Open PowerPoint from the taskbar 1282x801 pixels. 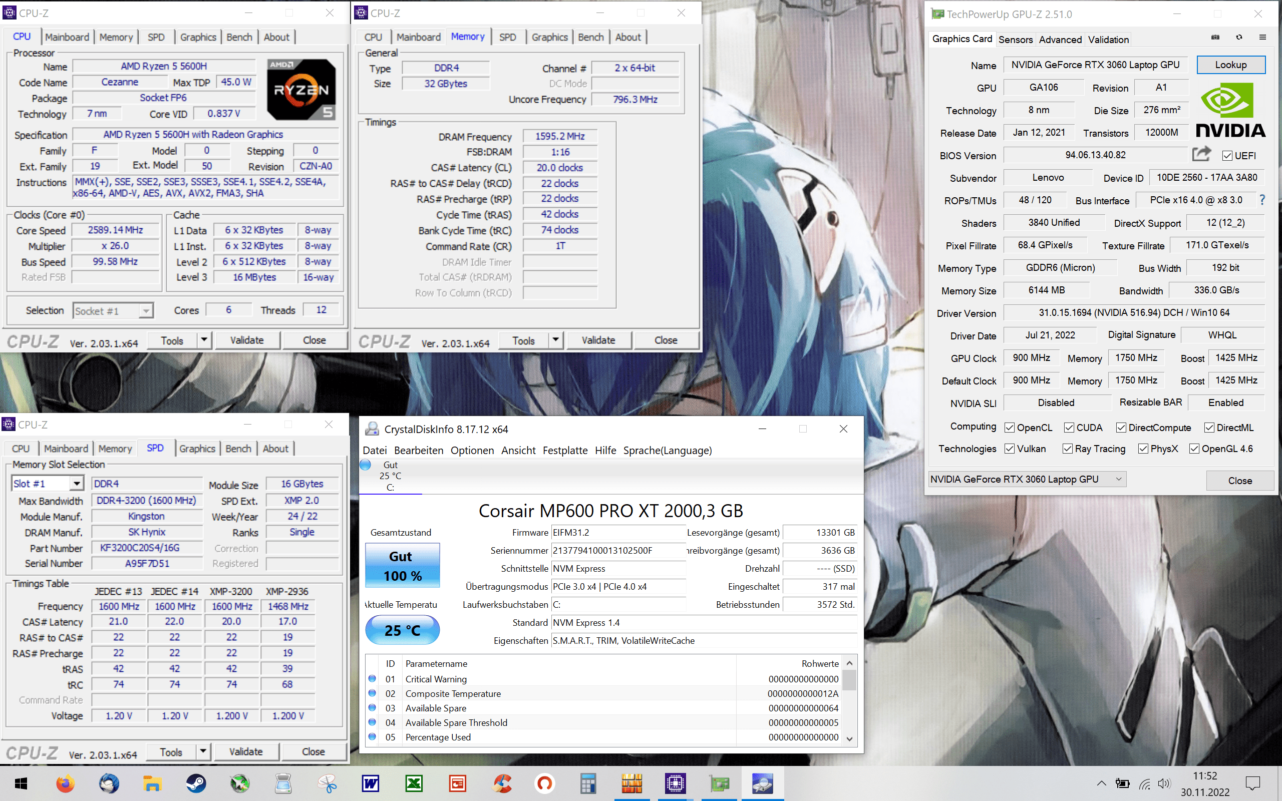pyautogui.click(x=457, y=783)
